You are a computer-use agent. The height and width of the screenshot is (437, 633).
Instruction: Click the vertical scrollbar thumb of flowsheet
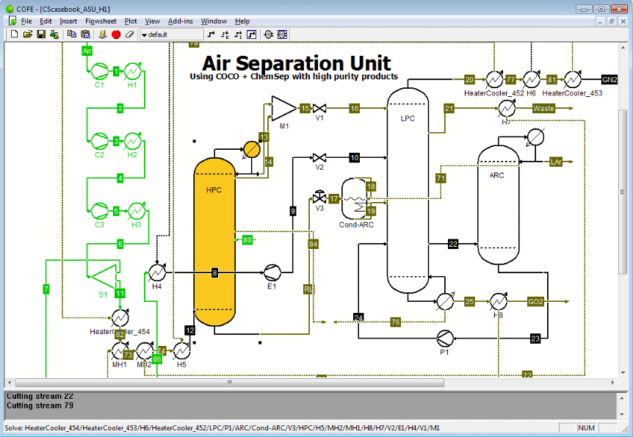(x=623, y=192)
